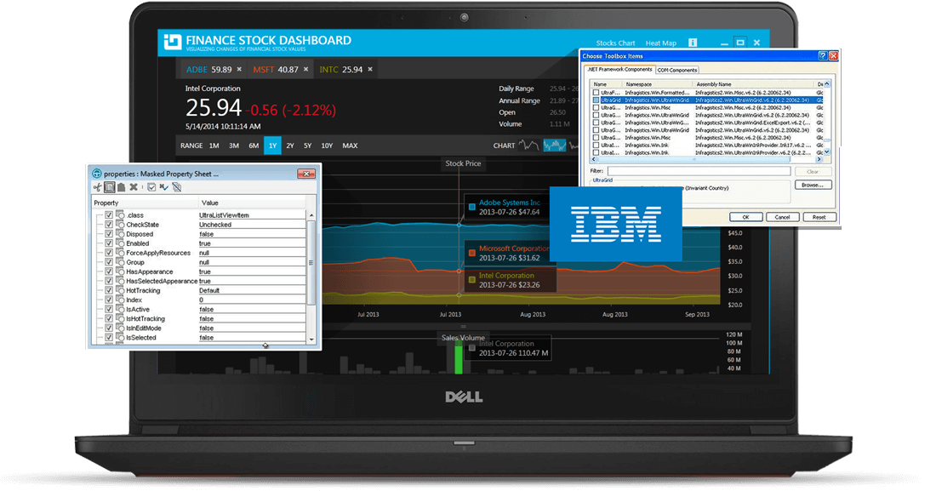Toggle the HotTracking property checkbox
The image size is (936, 491).
109,290
